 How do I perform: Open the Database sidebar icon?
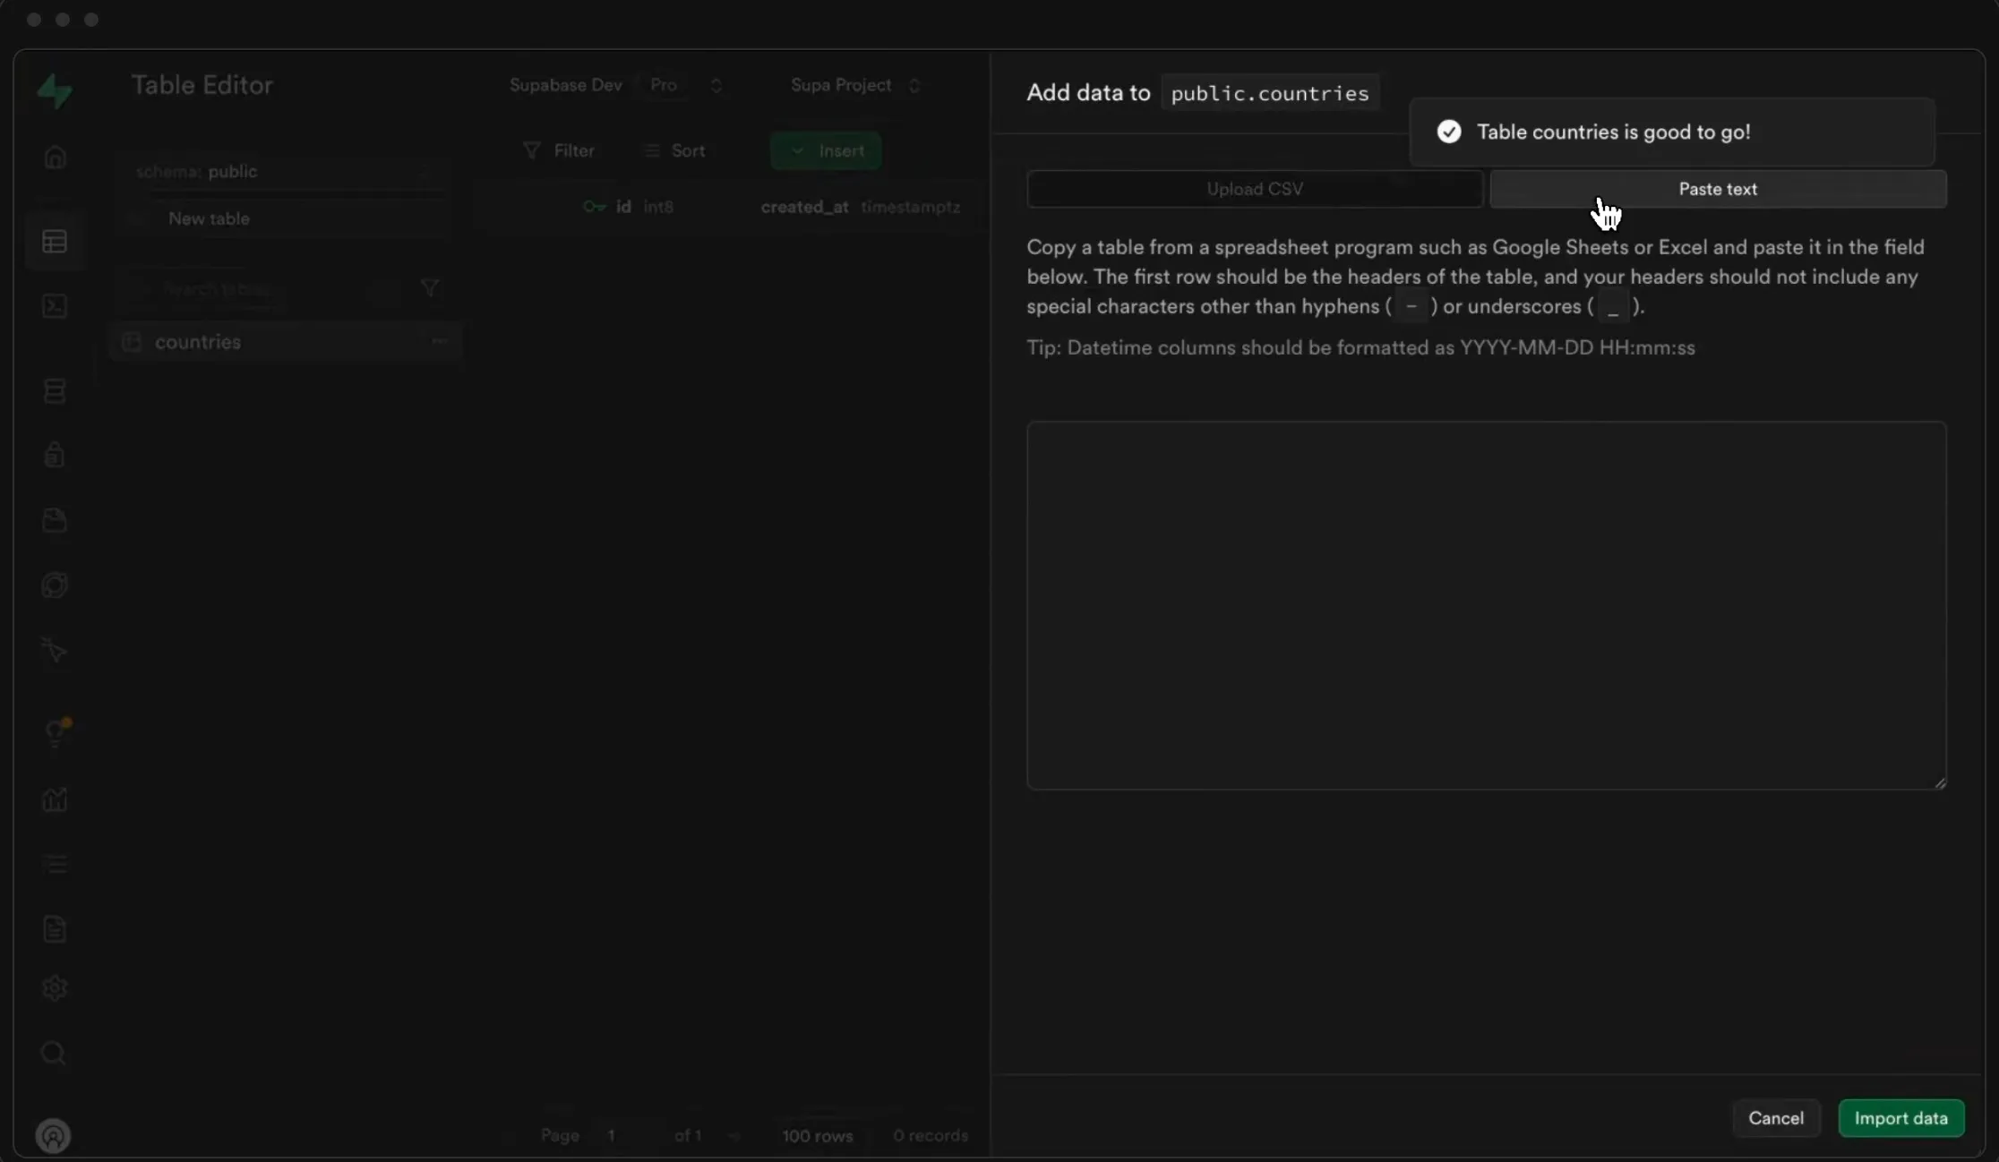tap(55, 391)
